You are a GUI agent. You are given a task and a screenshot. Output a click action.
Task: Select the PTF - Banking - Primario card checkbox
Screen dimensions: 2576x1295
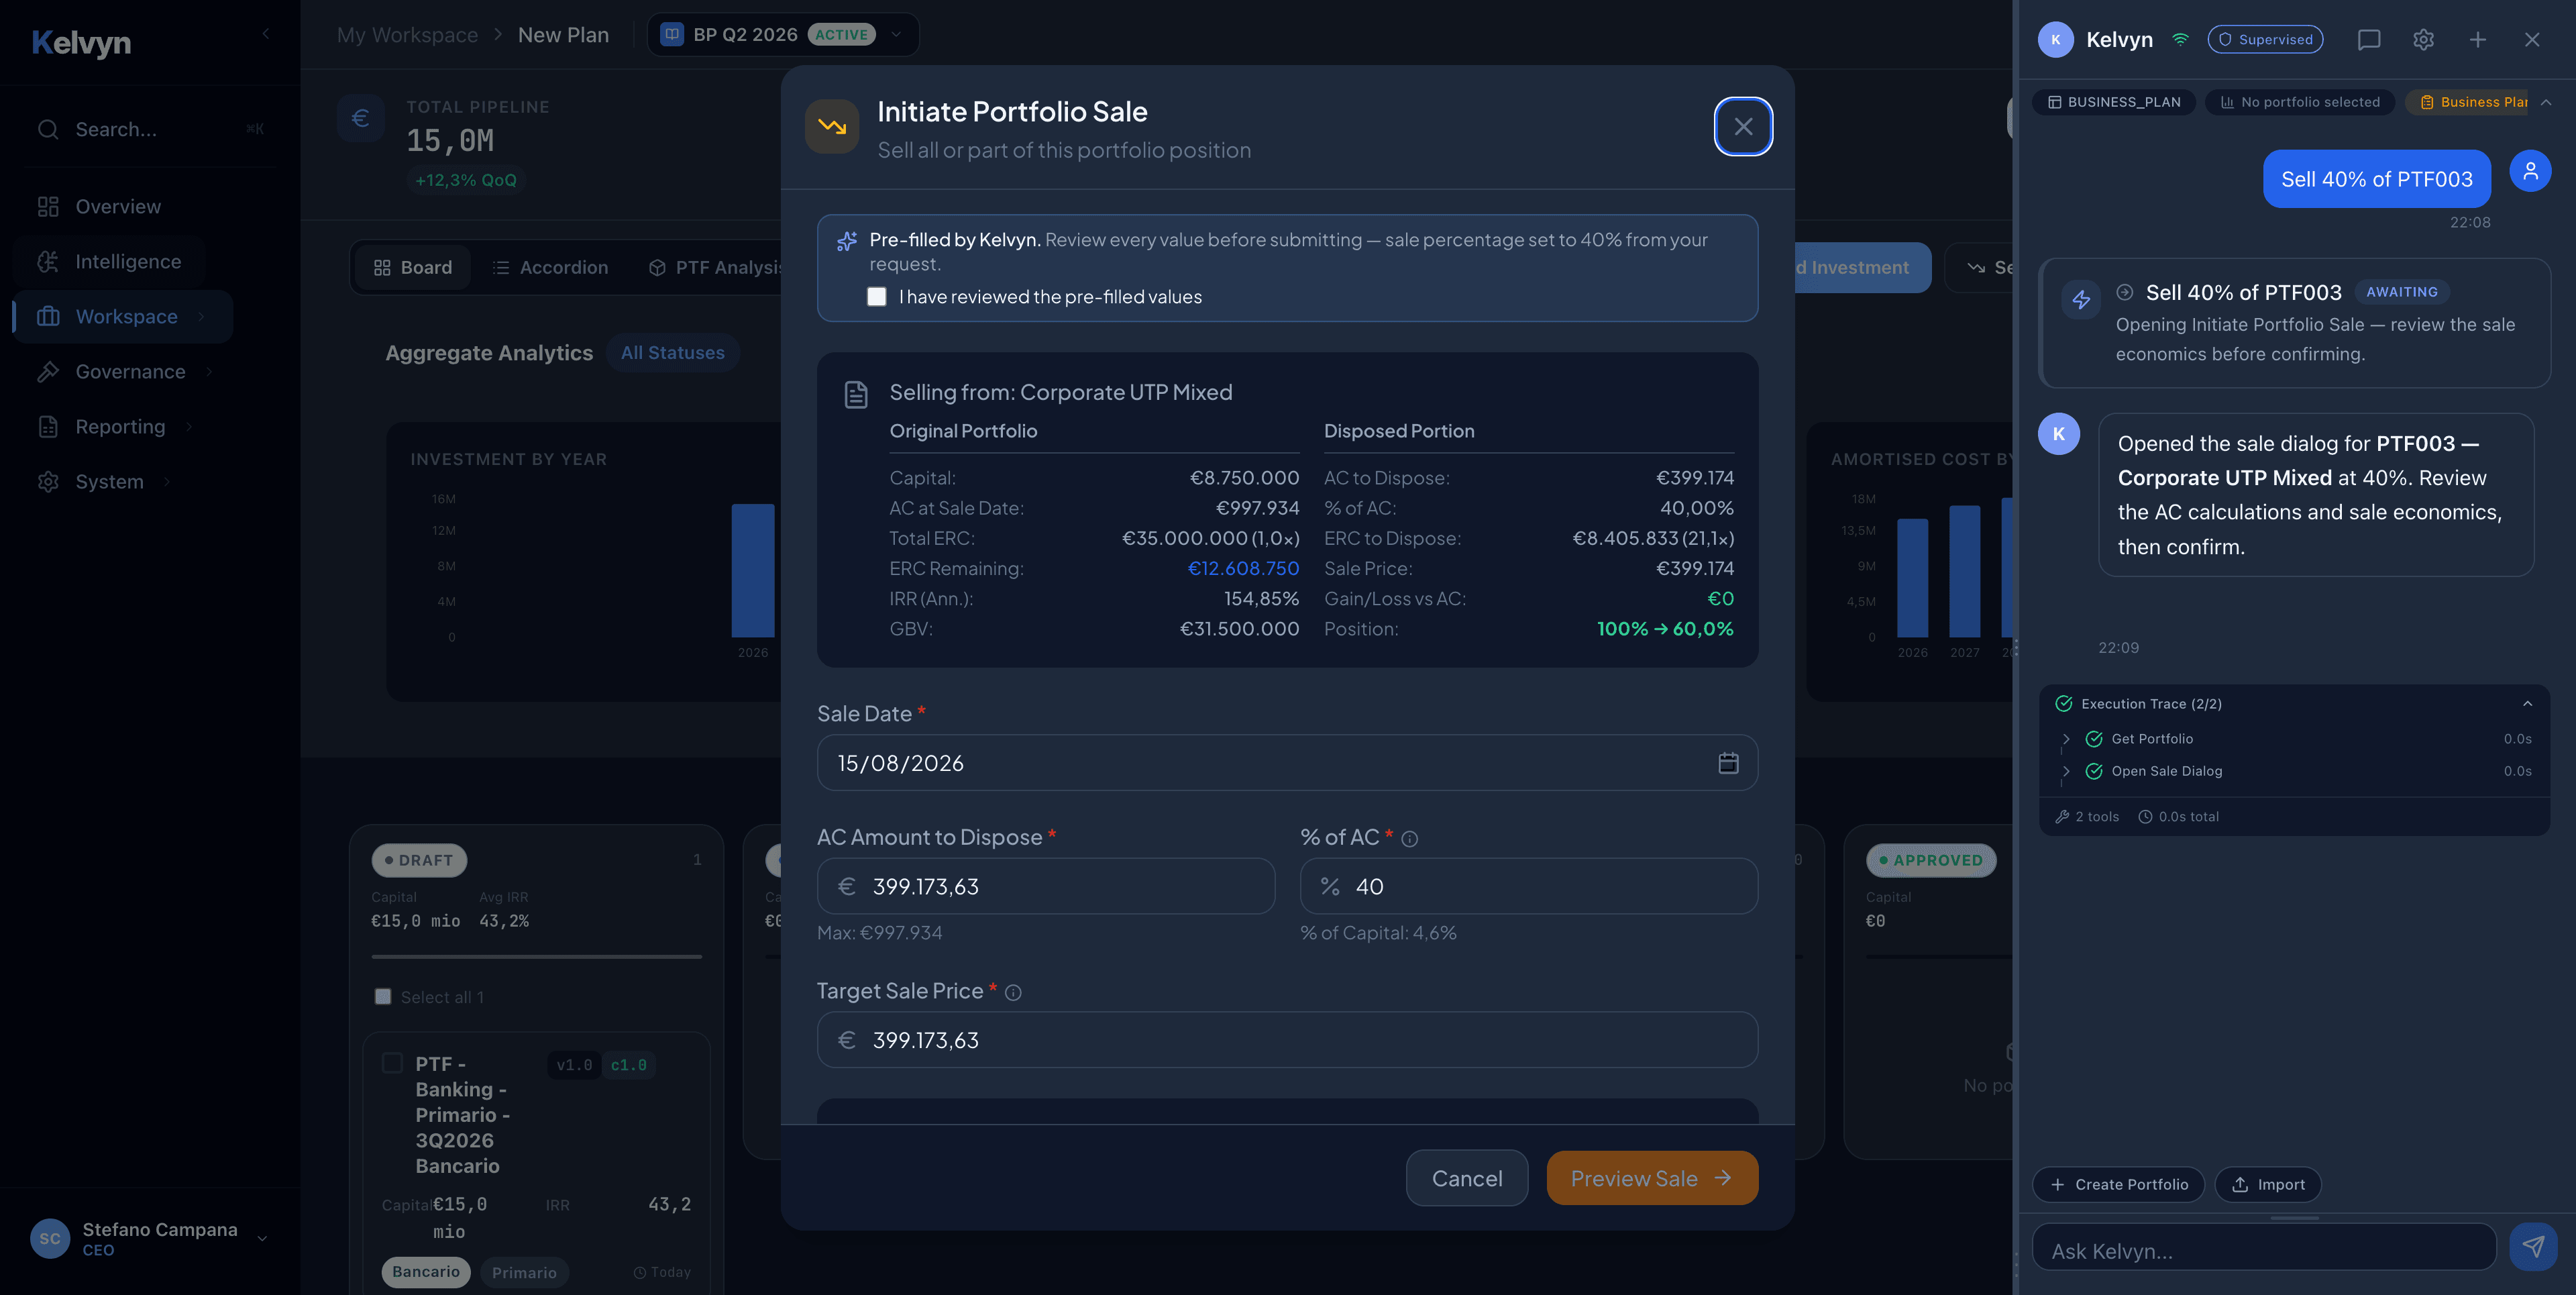(393, 1063)
